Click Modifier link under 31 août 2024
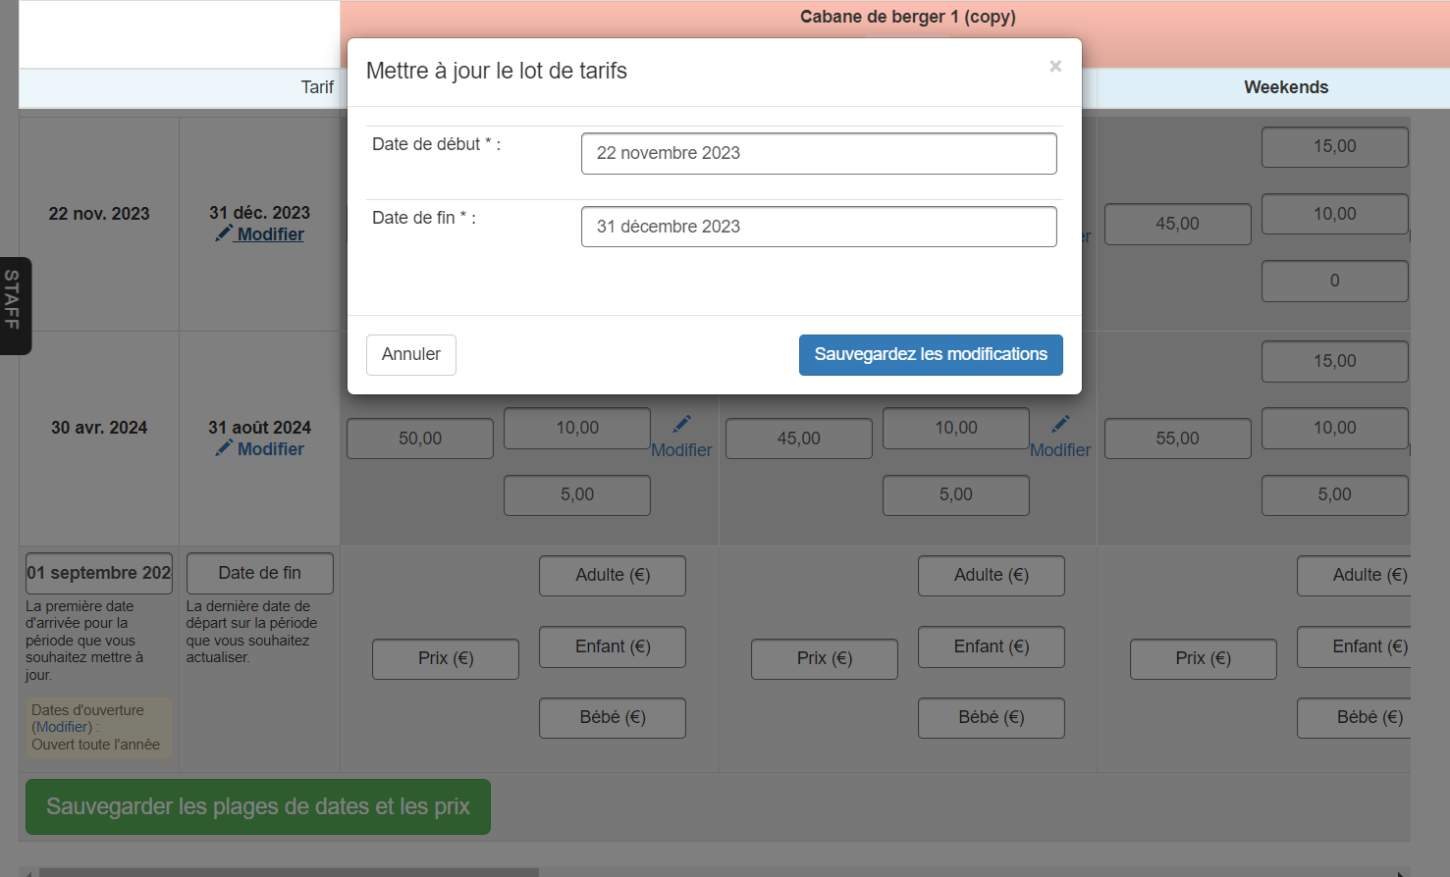 point(271,449)
